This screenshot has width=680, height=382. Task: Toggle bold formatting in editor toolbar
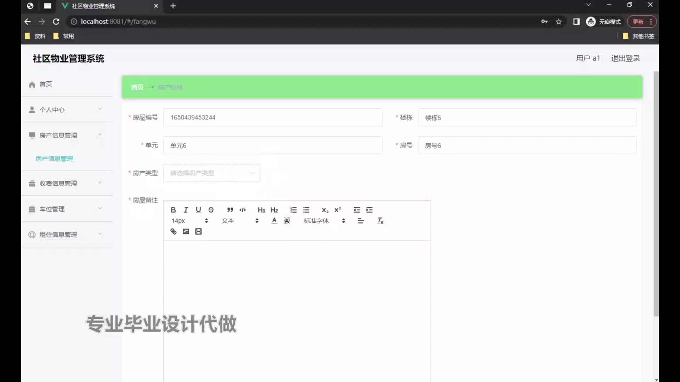(x=173, y=210)
